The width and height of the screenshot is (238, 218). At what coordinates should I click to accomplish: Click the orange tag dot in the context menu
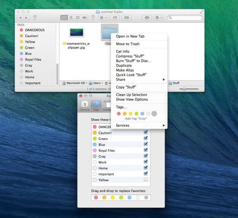[125, 113]
